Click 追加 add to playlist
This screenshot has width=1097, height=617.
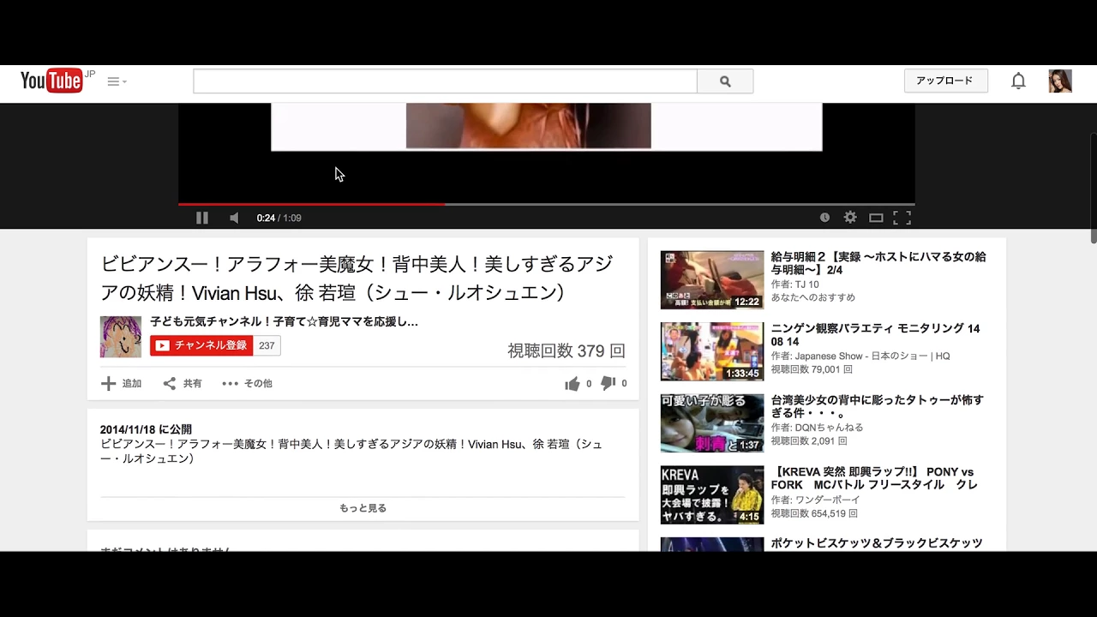point(121,383)
